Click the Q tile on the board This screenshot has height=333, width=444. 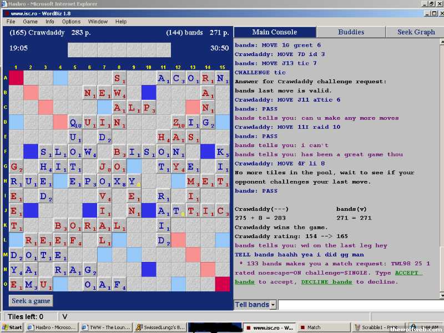coord(75,123)
